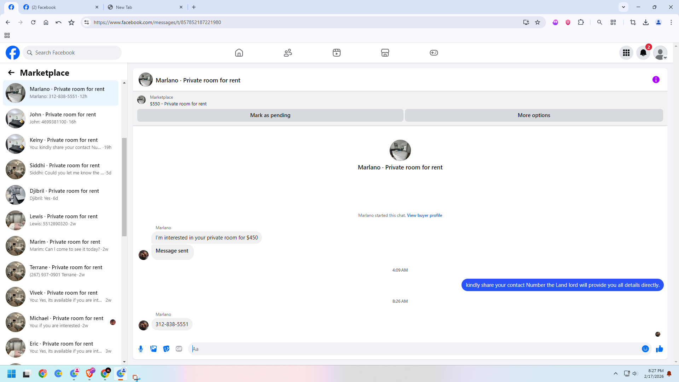
Task: Click the chat list scrollbar
Action: [x=124, y=187]
